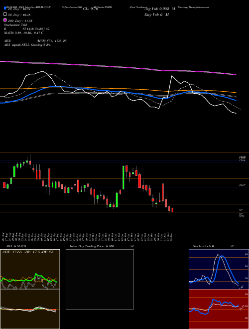Click the 'Avg Vol: 0.052 M' label

coord(160,9)
